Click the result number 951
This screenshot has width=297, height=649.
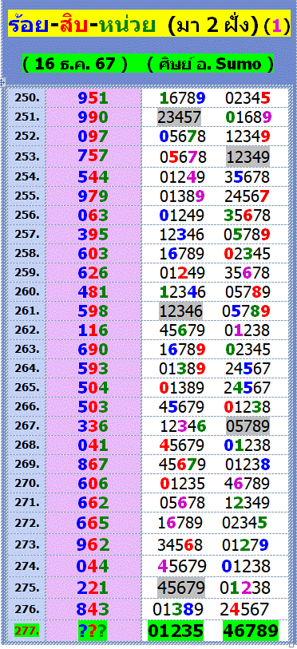[x=93, y=98]
